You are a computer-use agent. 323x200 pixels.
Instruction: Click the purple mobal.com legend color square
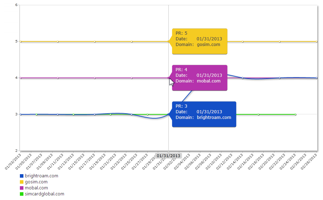(x=22, y=188)
